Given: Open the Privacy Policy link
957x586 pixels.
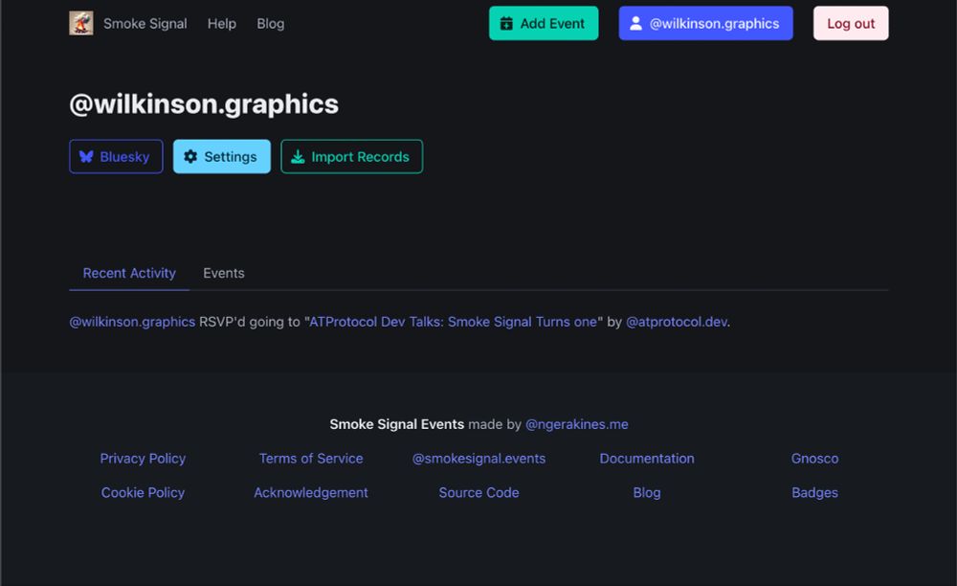Looking at the screenshot, I should click(x=143, y=459).
